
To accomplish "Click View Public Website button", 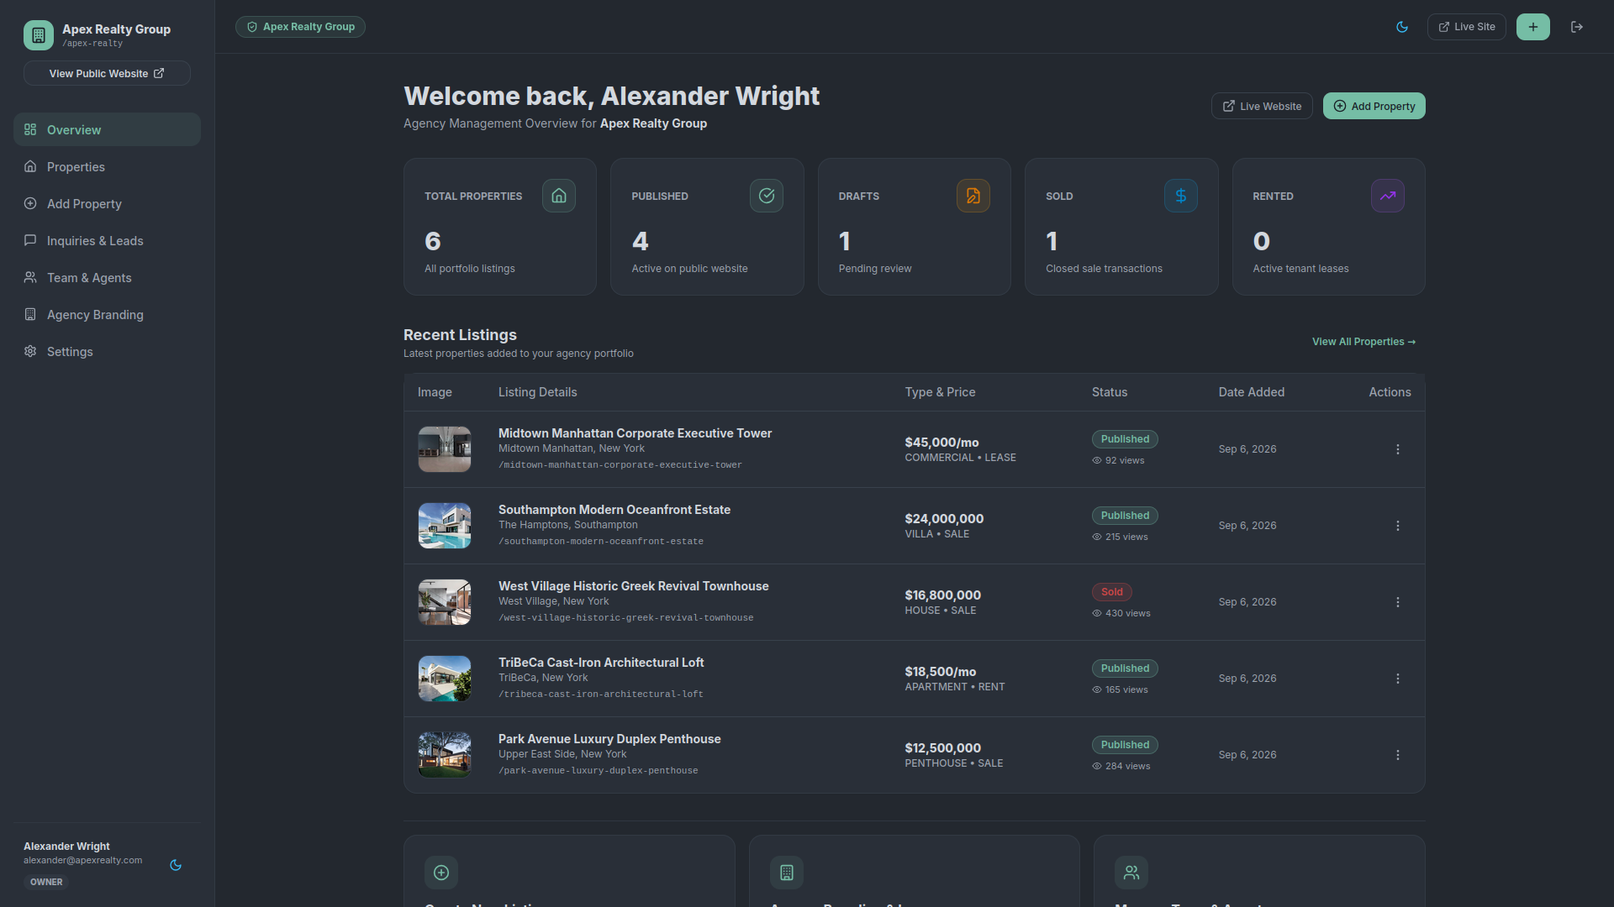I will 107,73.
